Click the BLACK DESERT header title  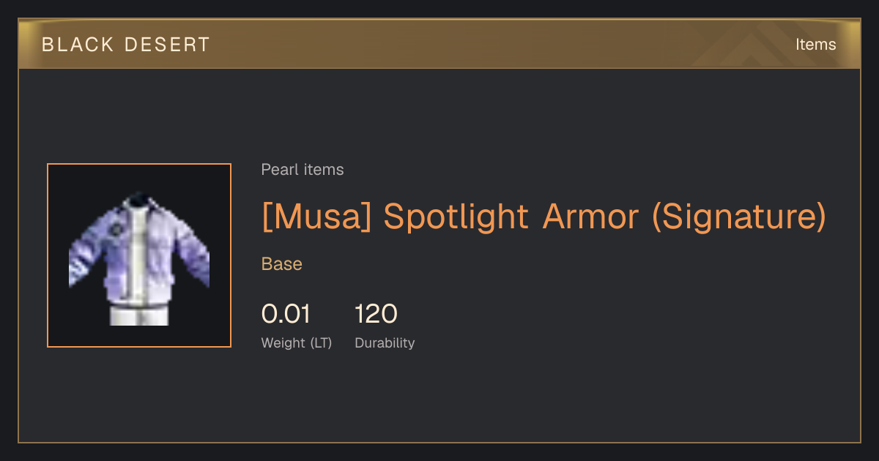point(125,45)
